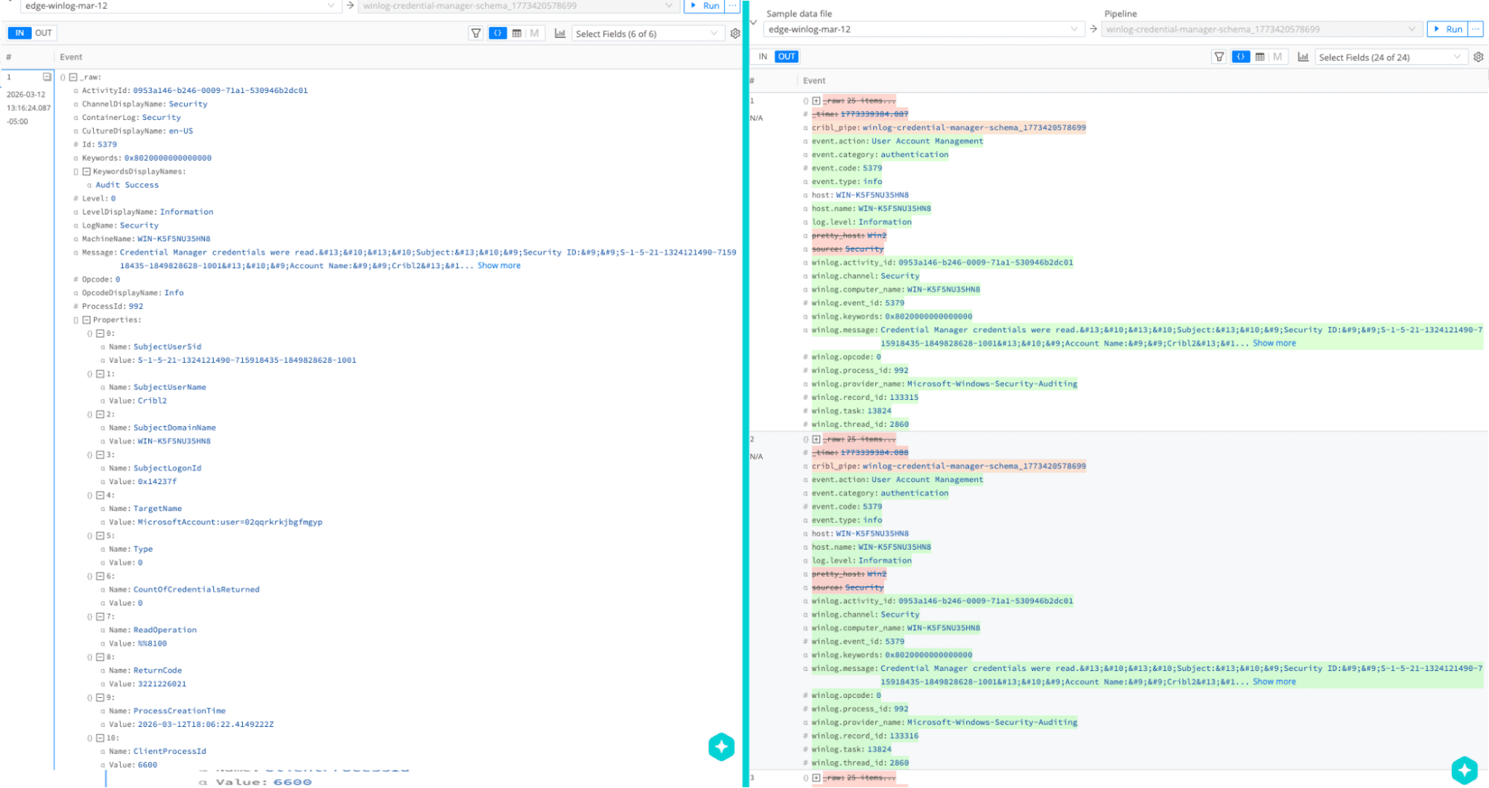Viewport: 1489px width, 788px height.
Task: Select the filter icon in right preview toolbar
Action: coord(1219,57)
